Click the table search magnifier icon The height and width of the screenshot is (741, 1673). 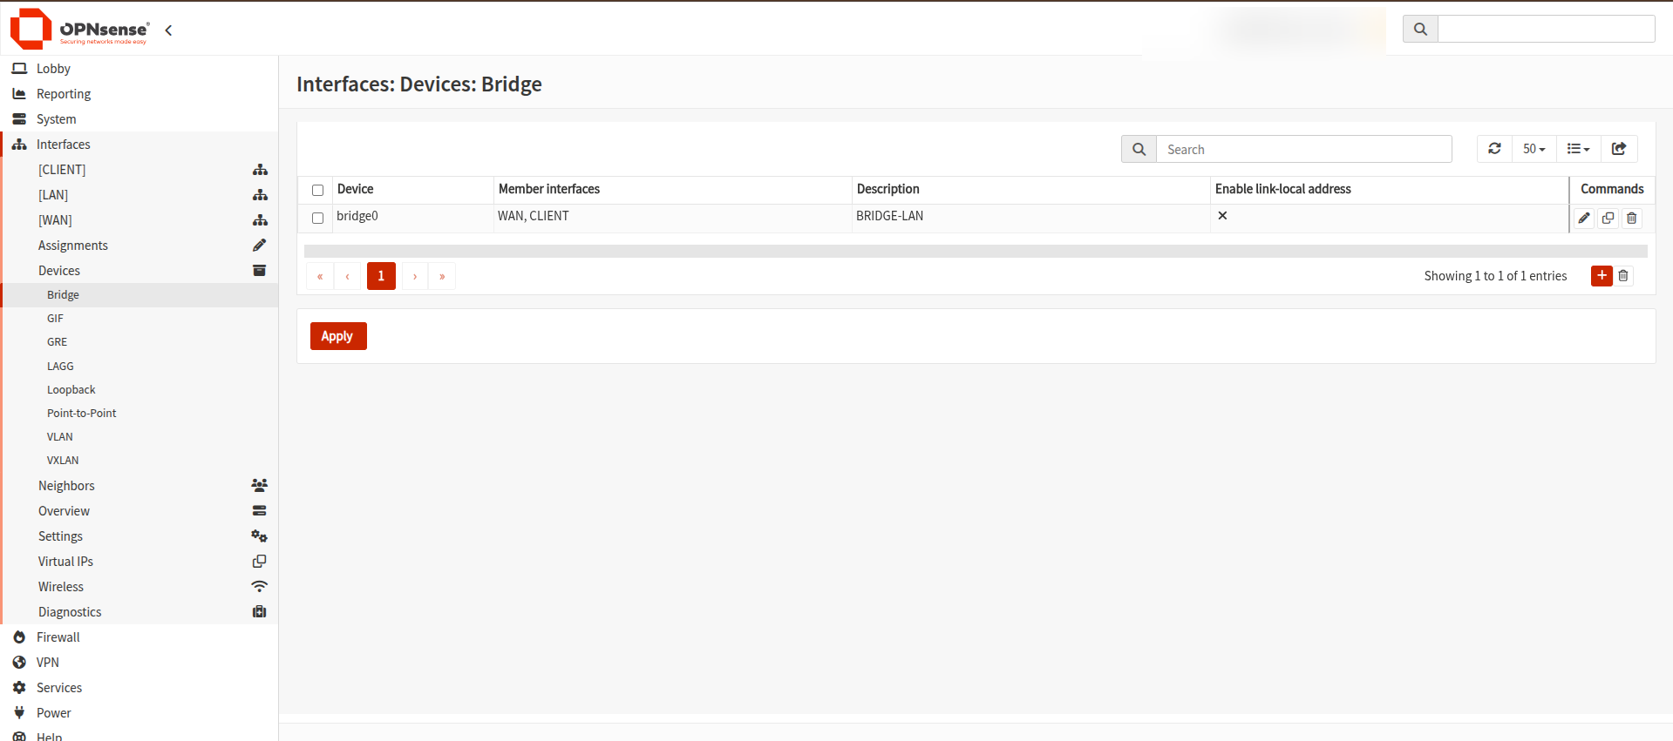[x=1139, y=149]
